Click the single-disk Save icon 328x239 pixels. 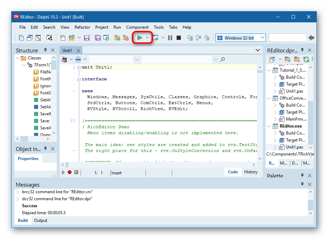(x=87, y=38)
